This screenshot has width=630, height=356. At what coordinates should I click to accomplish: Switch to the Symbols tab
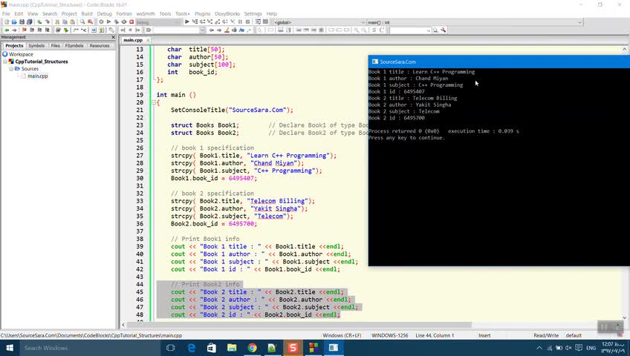pos(36,45)
